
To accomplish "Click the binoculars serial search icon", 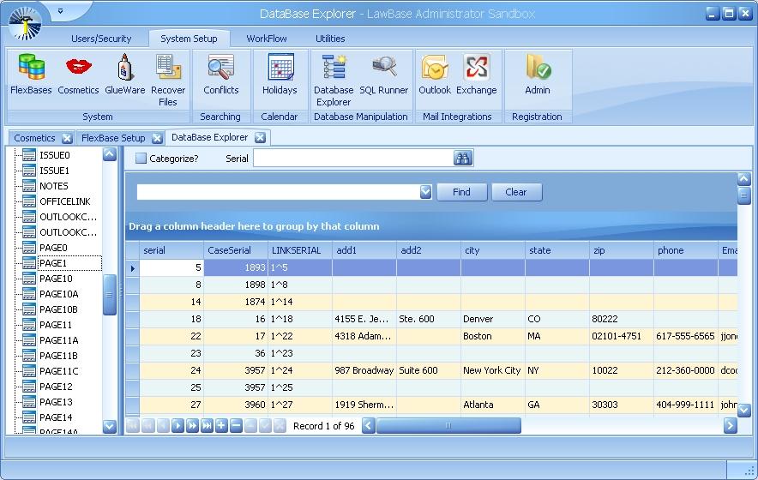I will 463,158.
